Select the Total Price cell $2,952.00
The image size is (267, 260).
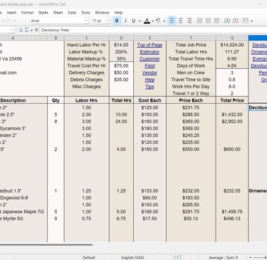pyautogui.click(x=232, y=121)
